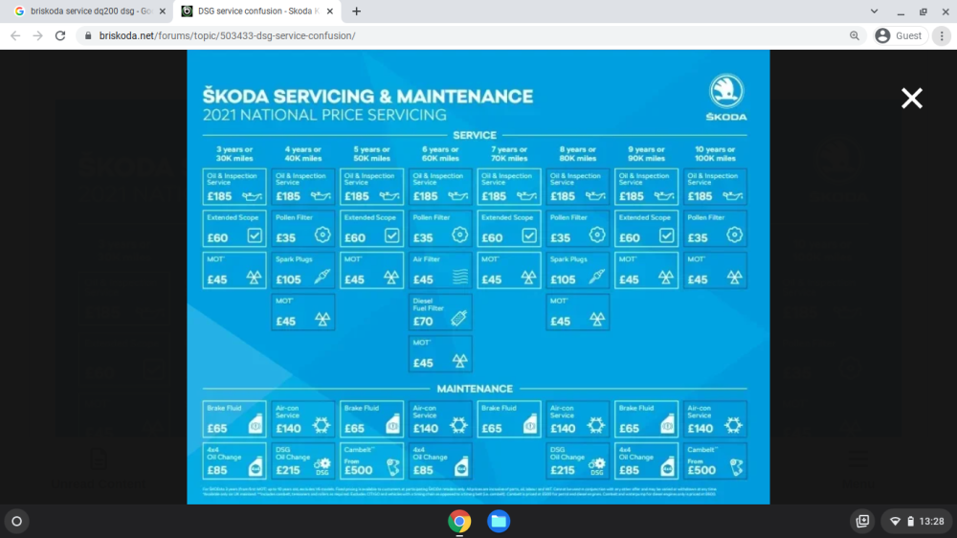Image resolution: width=957 pixels, height=538 pixels.
Task: Click the 10 years Air-con Service £140 icon
Action: 734,425
